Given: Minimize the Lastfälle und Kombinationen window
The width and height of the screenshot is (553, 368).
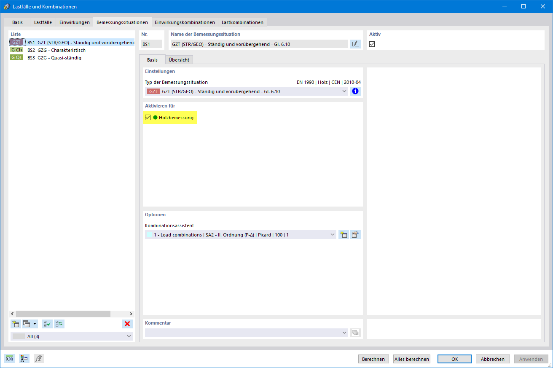Looking at the screenshot, I should [505, 6].
